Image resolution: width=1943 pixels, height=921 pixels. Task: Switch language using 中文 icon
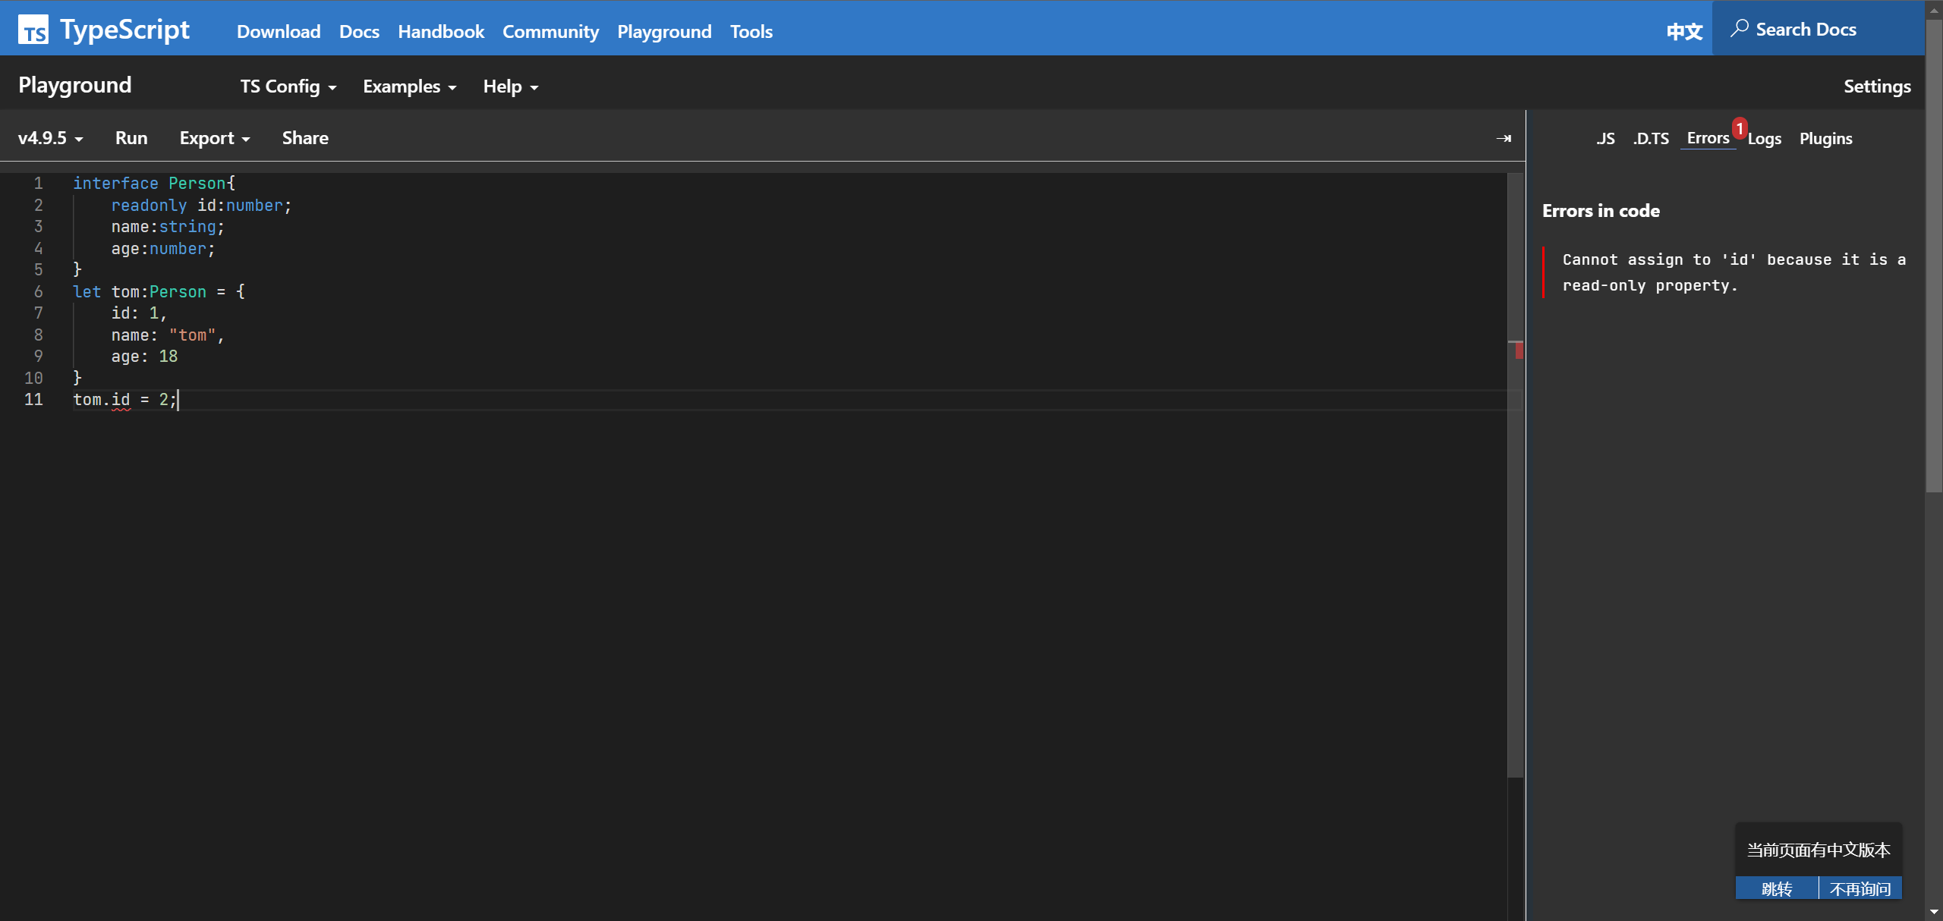coord(1684,31)
